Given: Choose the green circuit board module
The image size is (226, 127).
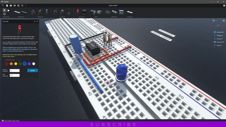Looking at the screenshot, I should tap(114, 12).
